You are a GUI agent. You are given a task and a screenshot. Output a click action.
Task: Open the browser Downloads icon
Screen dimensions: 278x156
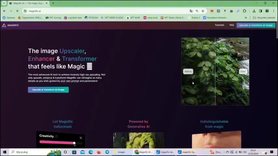click(x=254, y=11)
